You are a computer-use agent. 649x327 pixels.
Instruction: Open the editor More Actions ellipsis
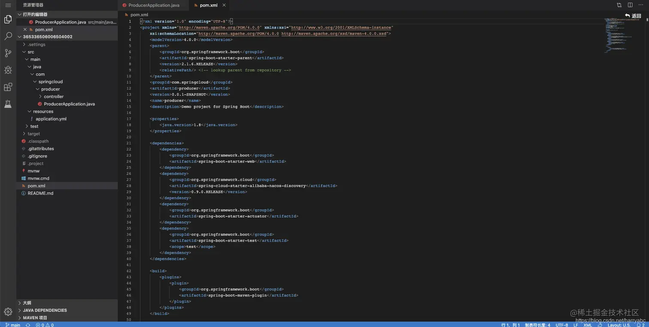pyautogui.click(x=641, y=5)
